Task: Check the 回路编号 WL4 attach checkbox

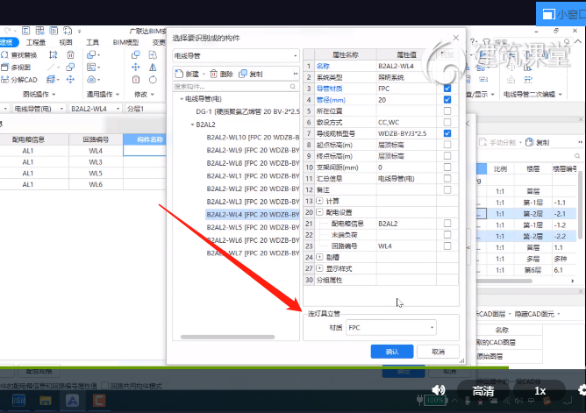Action: click(x=447, y=246)
